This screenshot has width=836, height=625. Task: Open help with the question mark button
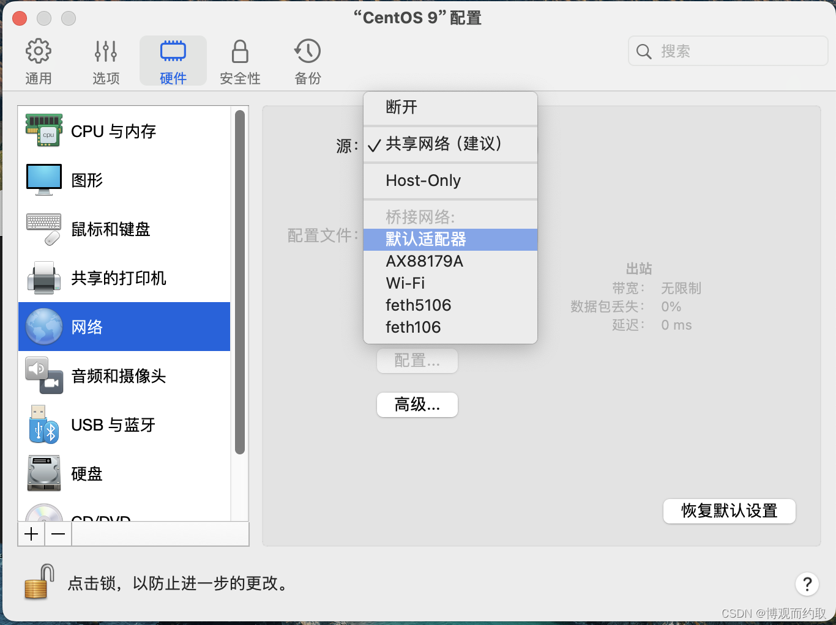click(x=807, y=584)
